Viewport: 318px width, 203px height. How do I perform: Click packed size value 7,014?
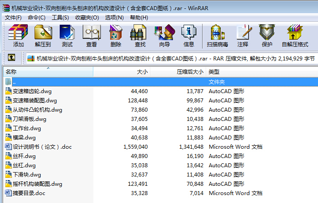click(x=196, y=193)
